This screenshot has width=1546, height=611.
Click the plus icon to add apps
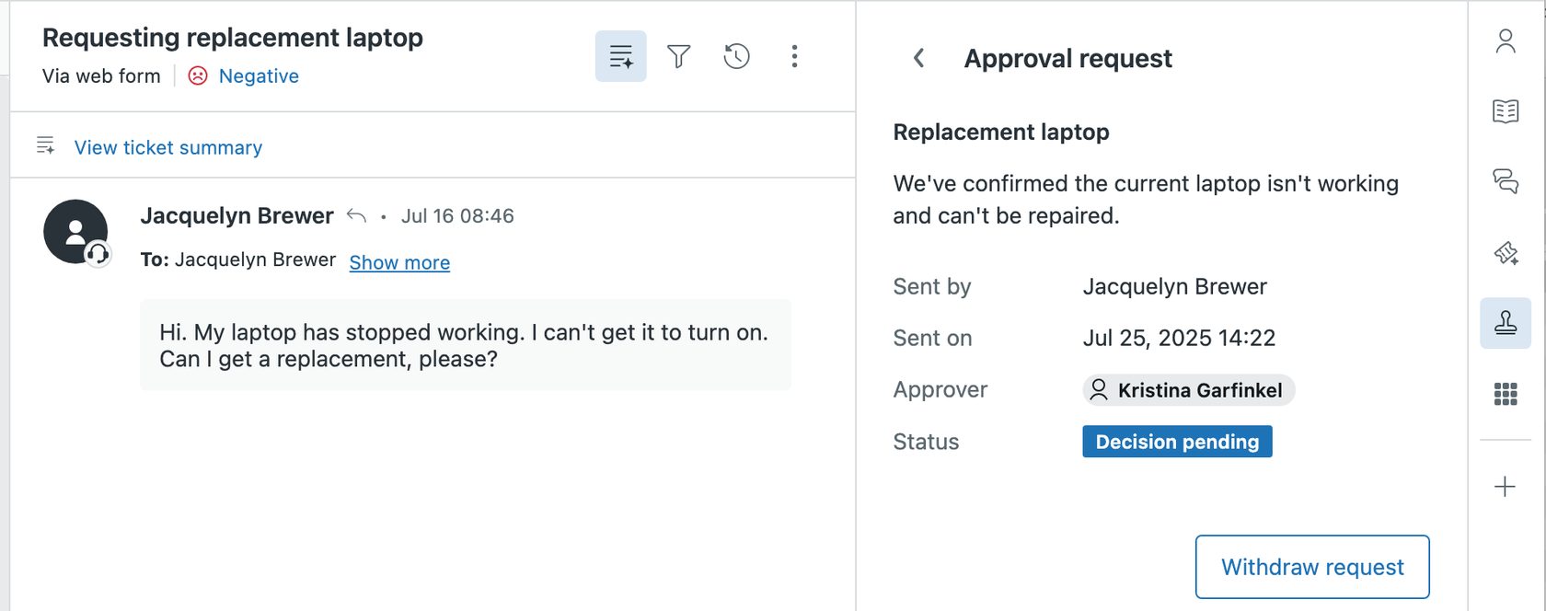pyautogui.click(x=1506, y=486)
